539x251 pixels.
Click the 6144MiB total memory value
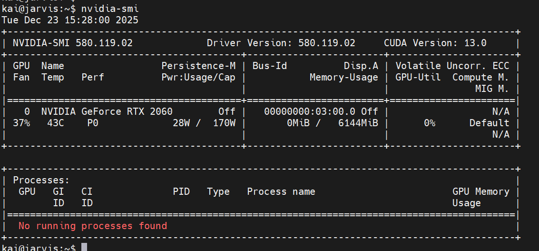tap(358, 123)
